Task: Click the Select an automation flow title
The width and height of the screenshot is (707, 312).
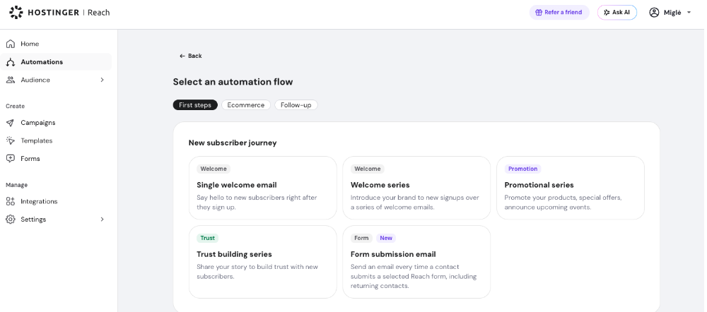Action: pyautogui.click(x=233, y=82)
